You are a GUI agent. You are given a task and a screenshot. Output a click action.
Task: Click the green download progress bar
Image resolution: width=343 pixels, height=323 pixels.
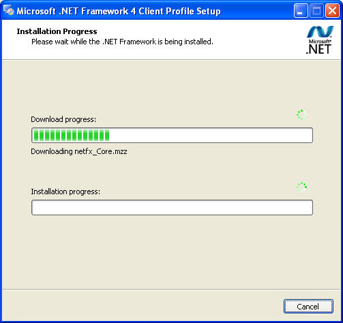172,136
